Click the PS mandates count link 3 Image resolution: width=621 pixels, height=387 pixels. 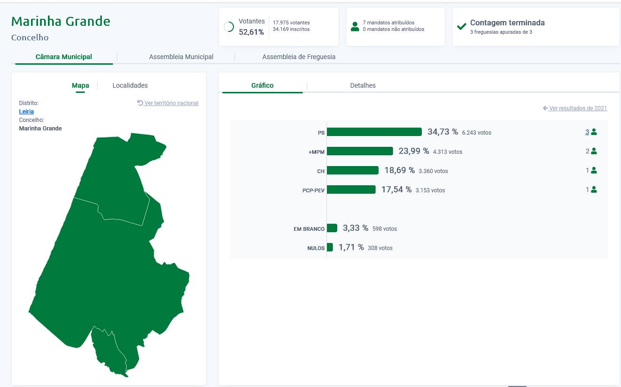click(x=587, y=132)
